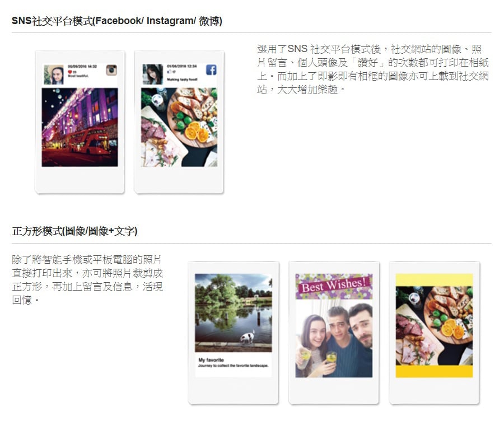The width and height of the screenshot is (504, 430).
Task: Click the 正方形模式 section heading
Action: (x=74, y=231)
